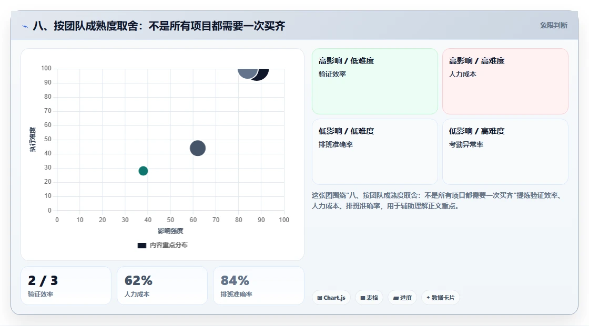Click the 象限判断 label in header
Image resolution: width=589 pixels, height=326 pixels.
tap(553, 26)
